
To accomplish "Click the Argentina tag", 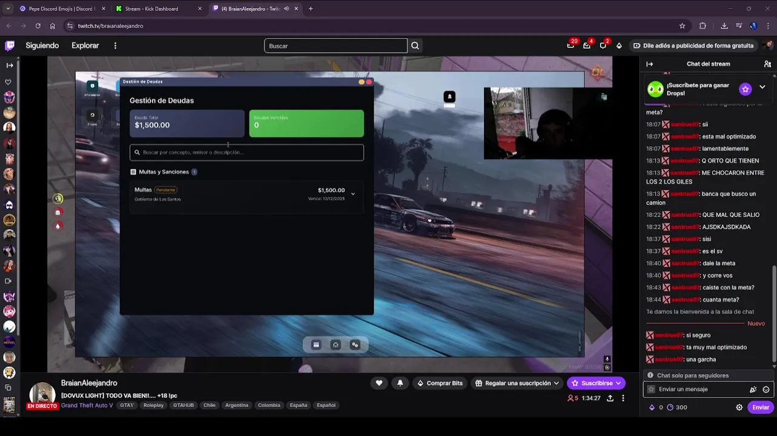I will pyautogui.click(x=237, y=405).
